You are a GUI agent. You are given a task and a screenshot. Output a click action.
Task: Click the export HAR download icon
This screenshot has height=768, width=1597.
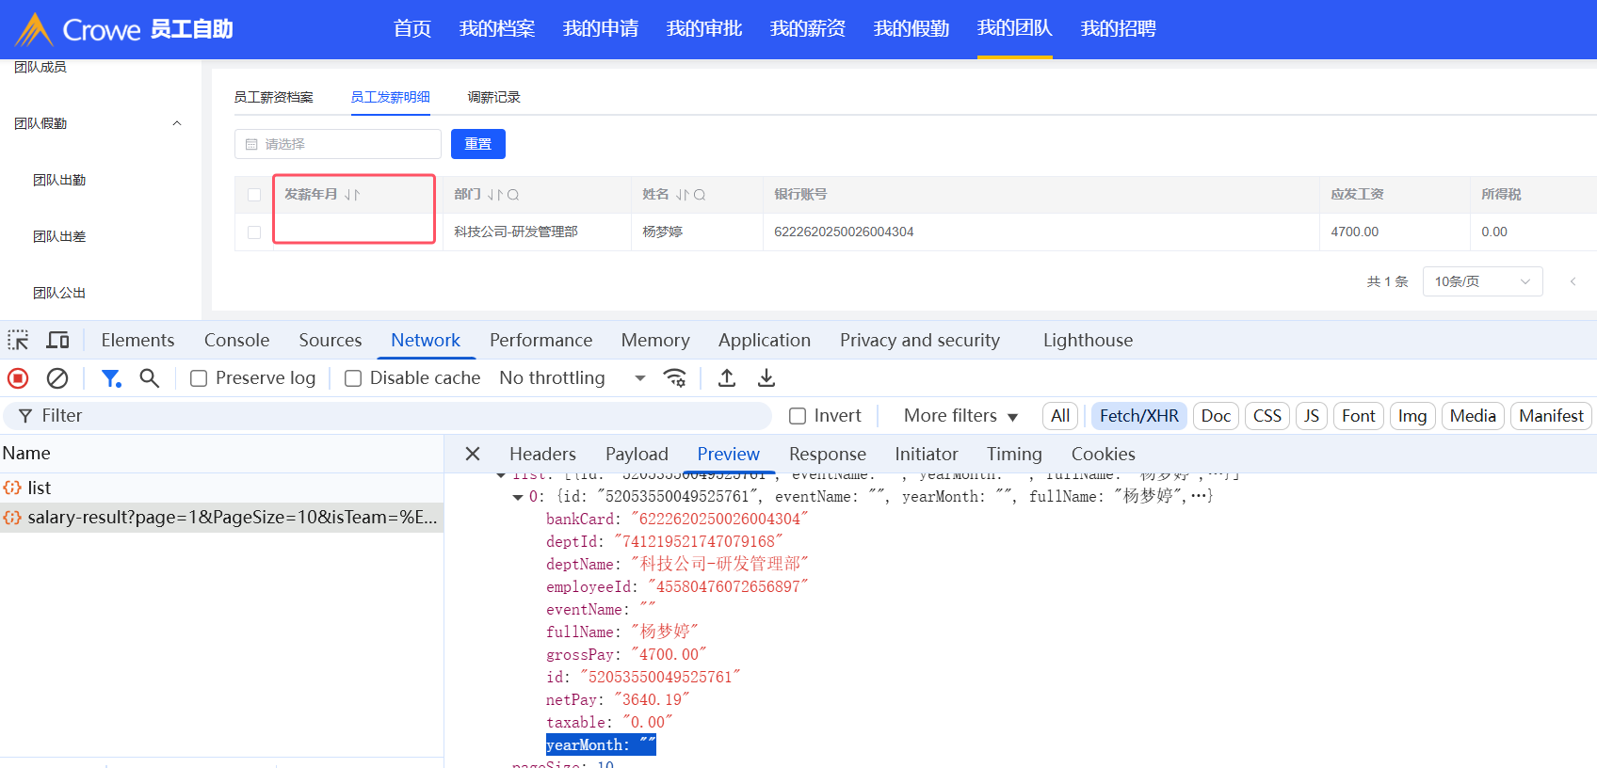coord(766,378)
